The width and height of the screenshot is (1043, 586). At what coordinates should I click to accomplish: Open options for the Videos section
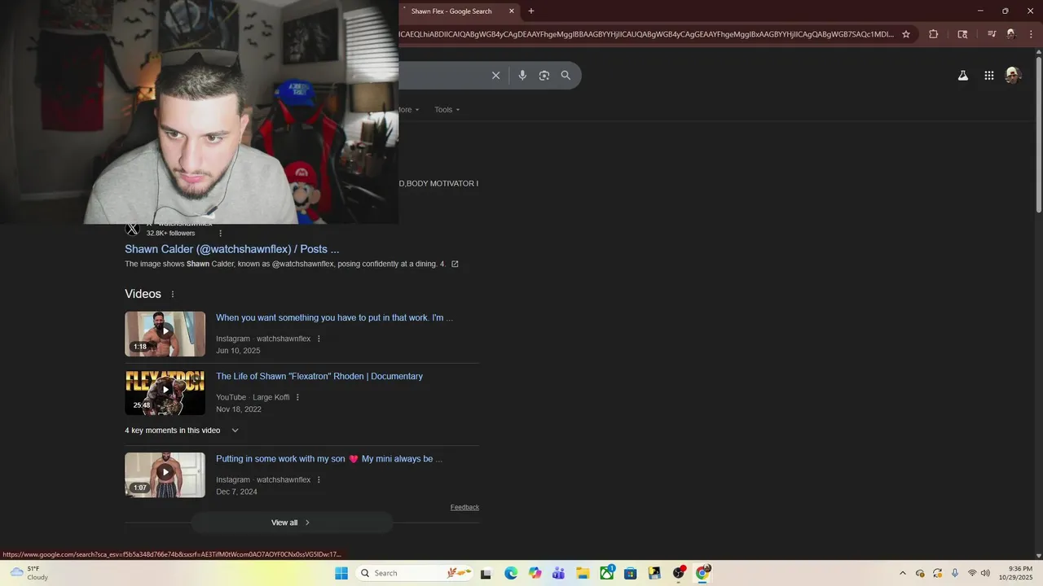(172, 294)
